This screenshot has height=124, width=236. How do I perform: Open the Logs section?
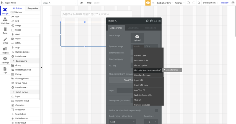[x=5, y=70]
